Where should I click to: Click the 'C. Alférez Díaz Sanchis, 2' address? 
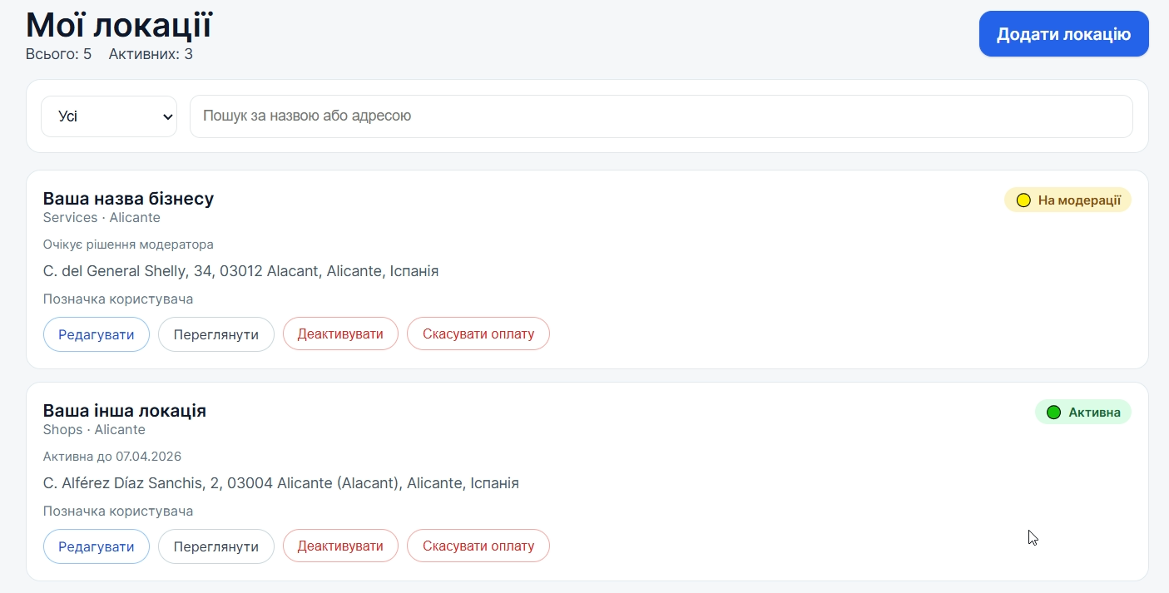280,483
